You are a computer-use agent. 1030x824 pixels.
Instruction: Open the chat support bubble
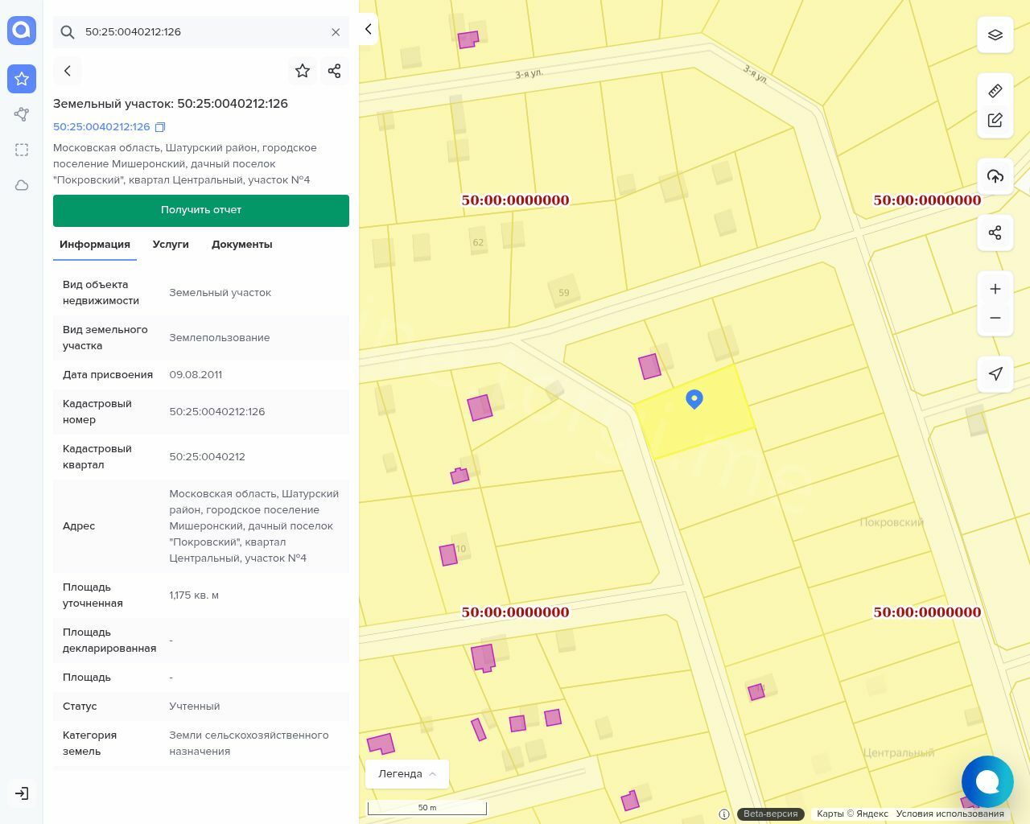pyautogui.click(x=987, y=781)
